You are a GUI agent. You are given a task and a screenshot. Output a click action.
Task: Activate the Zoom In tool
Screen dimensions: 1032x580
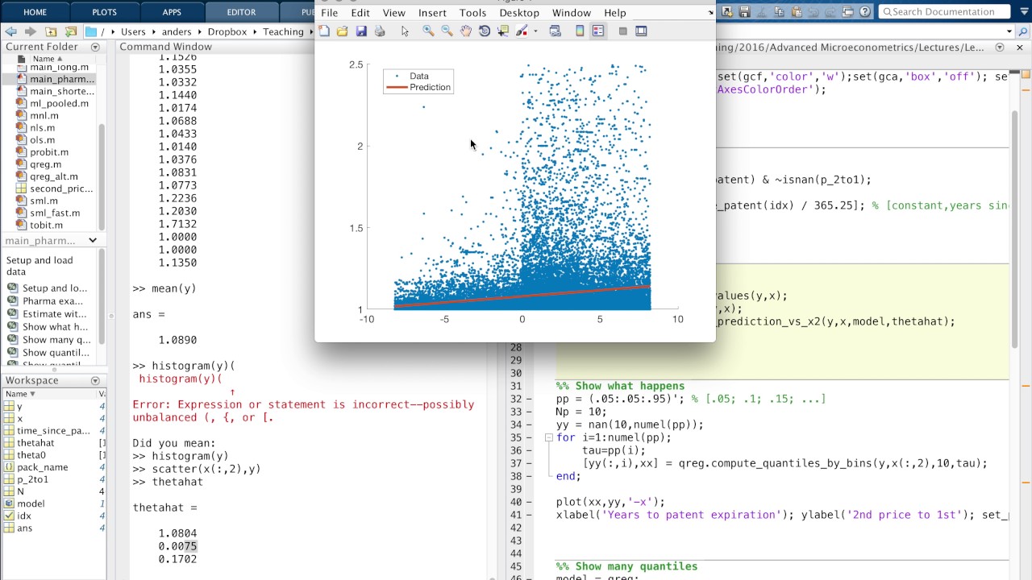(428, 31)
